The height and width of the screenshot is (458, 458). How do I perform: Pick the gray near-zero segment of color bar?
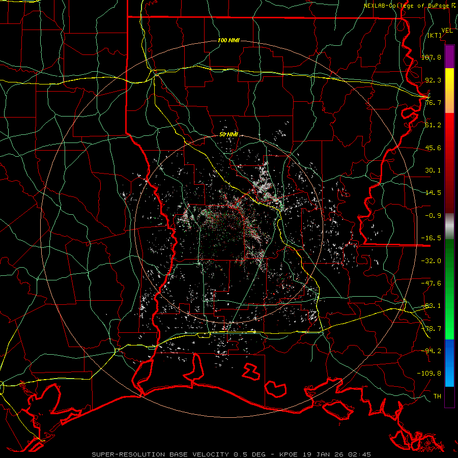pos(449,226)
